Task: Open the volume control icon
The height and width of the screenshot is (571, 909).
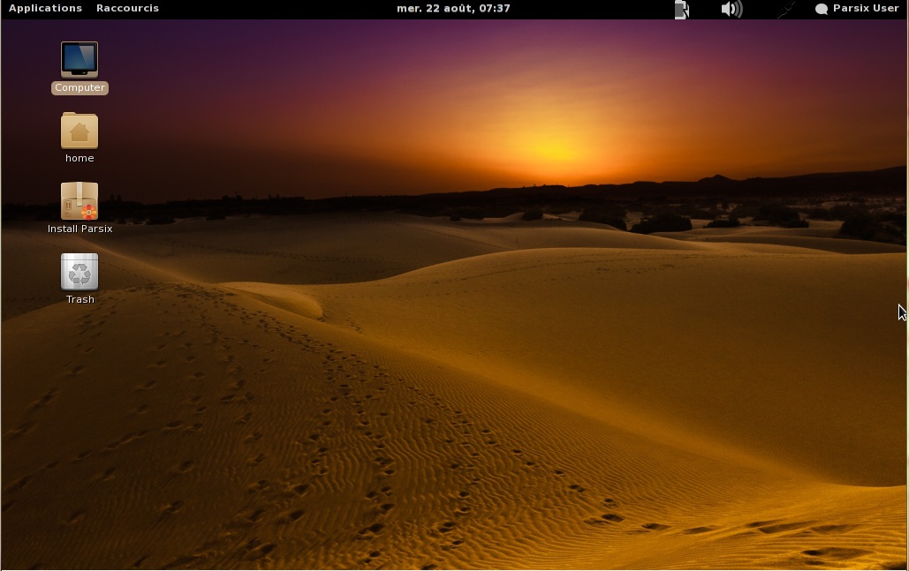Action: (731, 9)
